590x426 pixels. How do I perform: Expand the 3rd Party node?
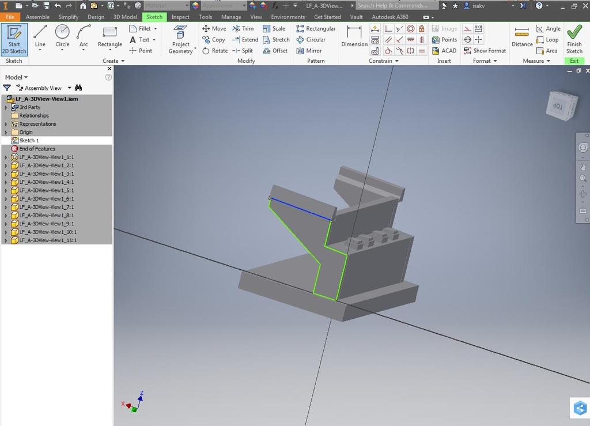6,107
